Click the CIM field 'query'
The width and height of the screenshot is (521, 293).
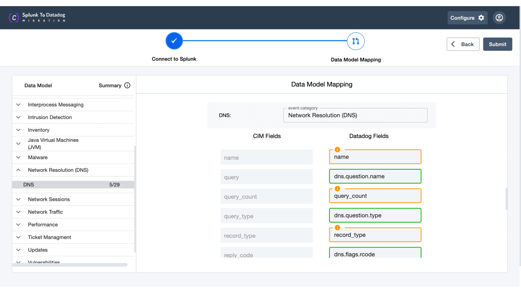(x=267, y=177)
